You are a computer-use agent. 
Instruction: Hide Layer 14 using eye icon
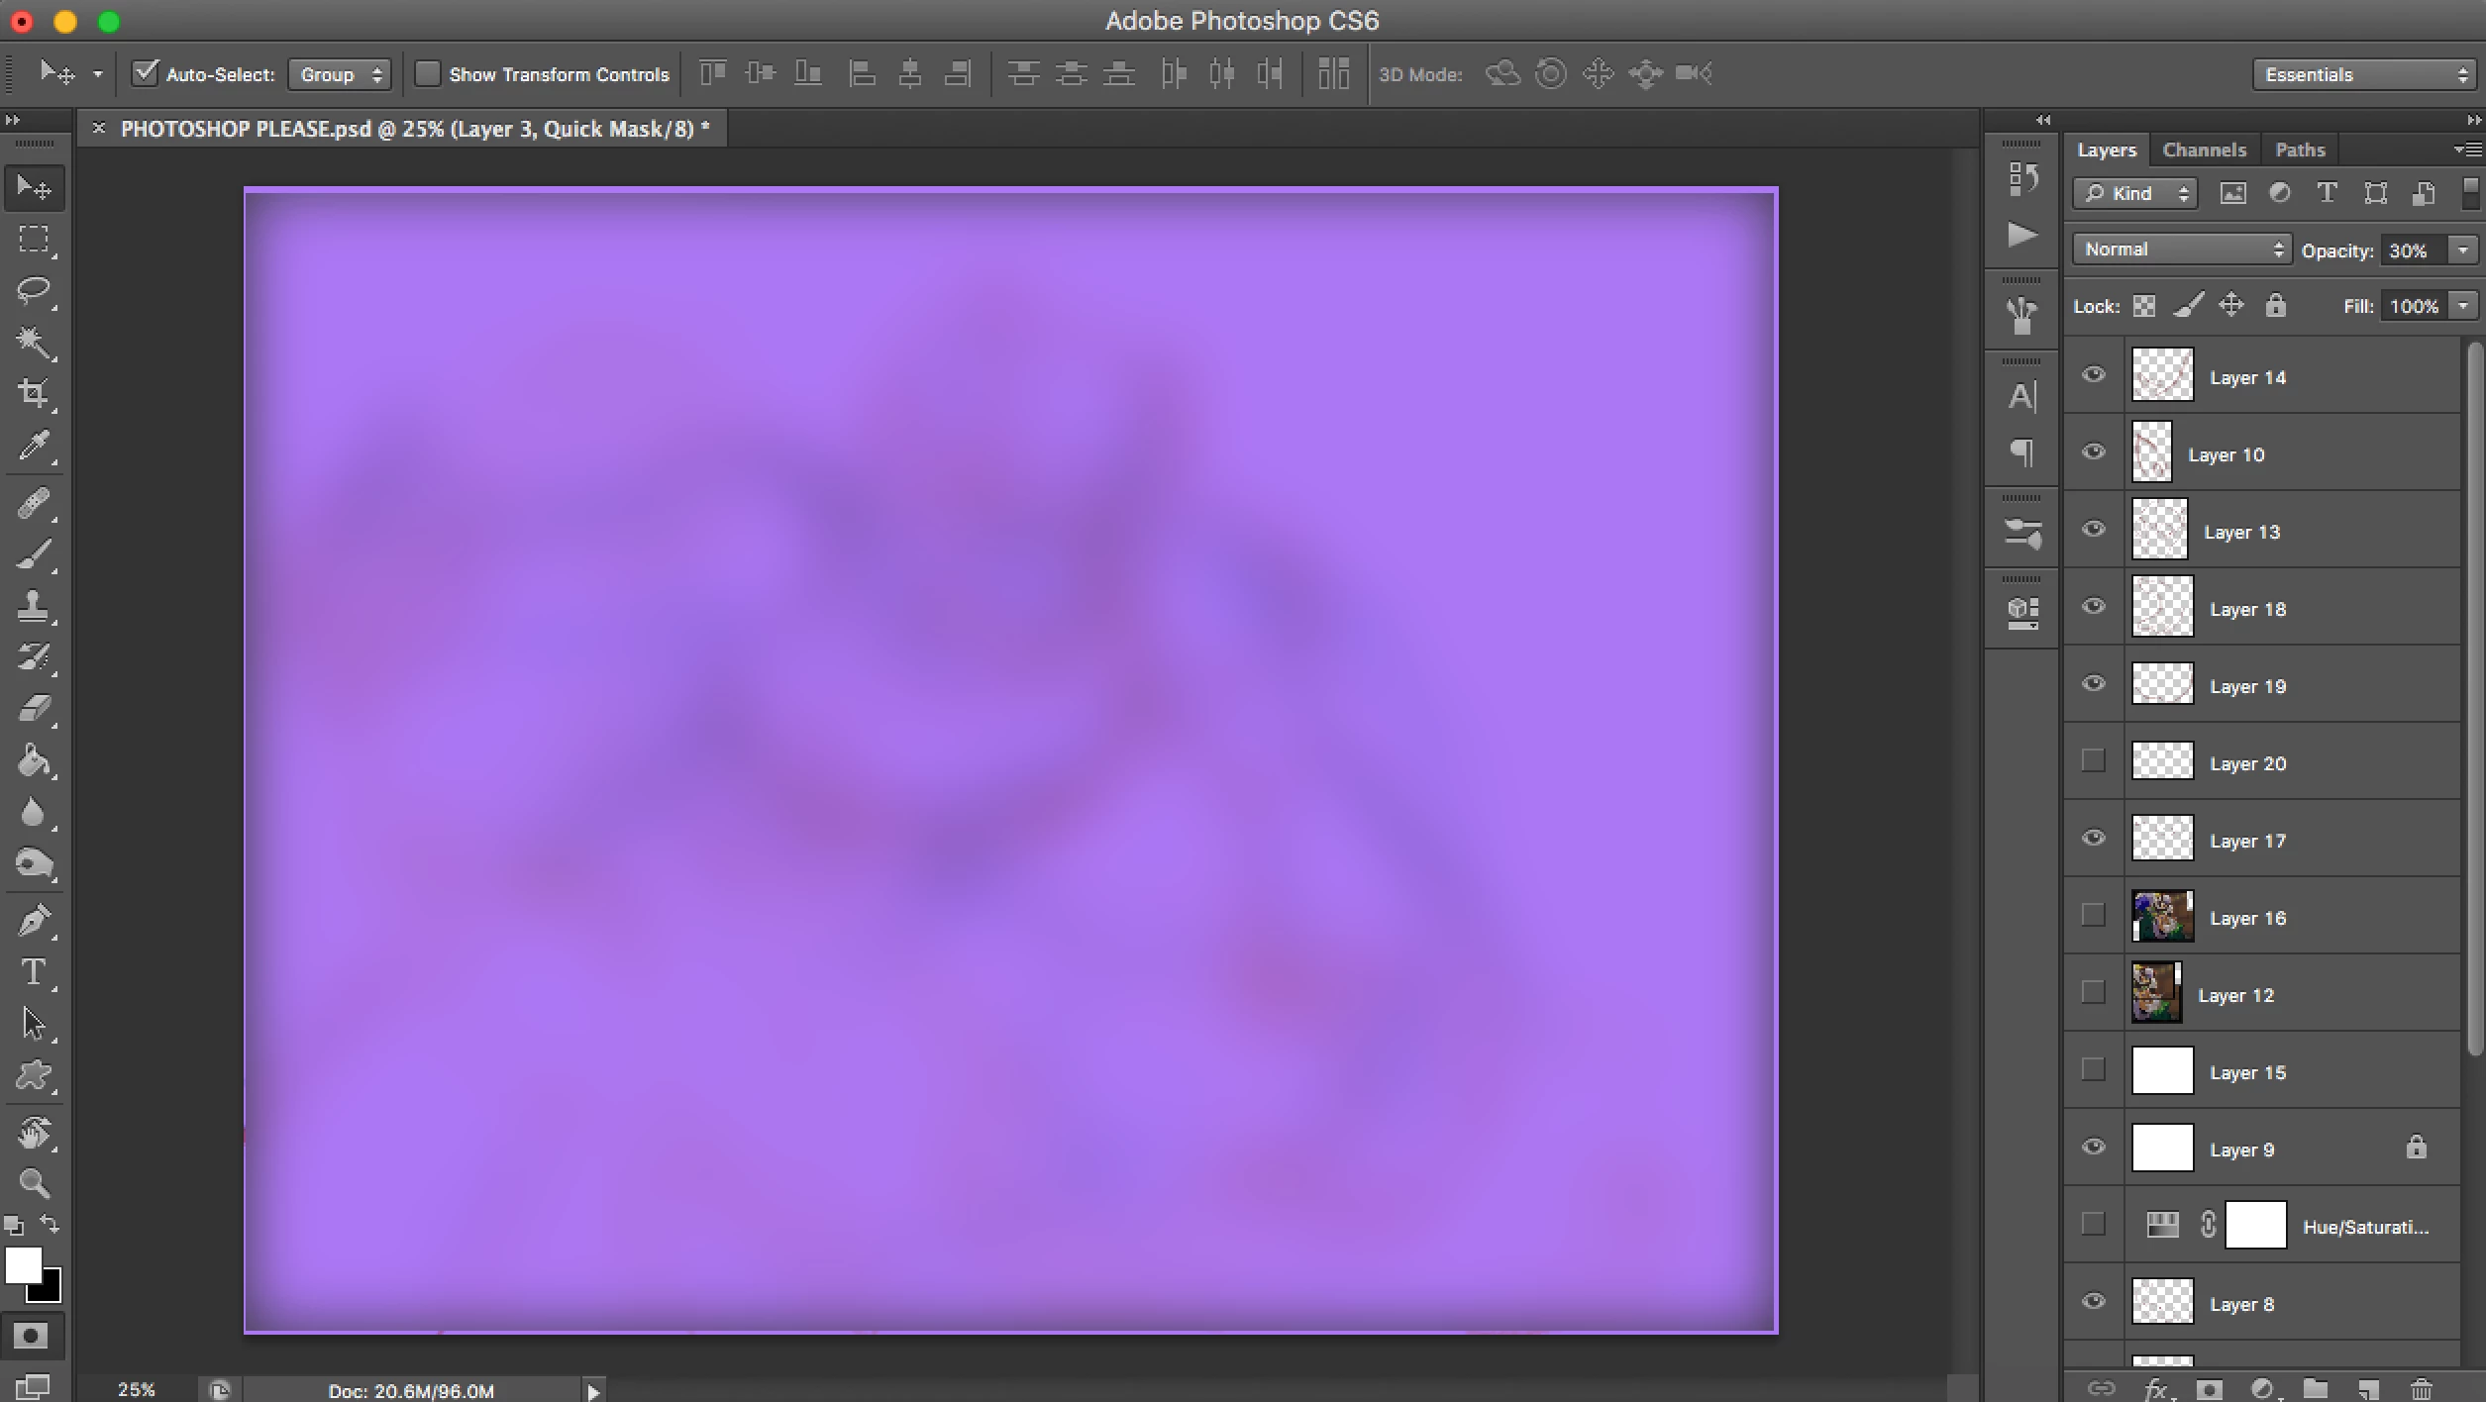tap(2093, 375)
